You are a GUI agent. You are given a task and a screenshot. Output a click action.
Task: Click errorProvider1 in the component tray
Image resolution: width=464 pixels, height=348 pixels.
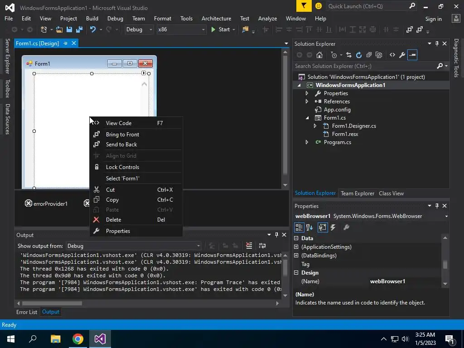click(46, 204)
